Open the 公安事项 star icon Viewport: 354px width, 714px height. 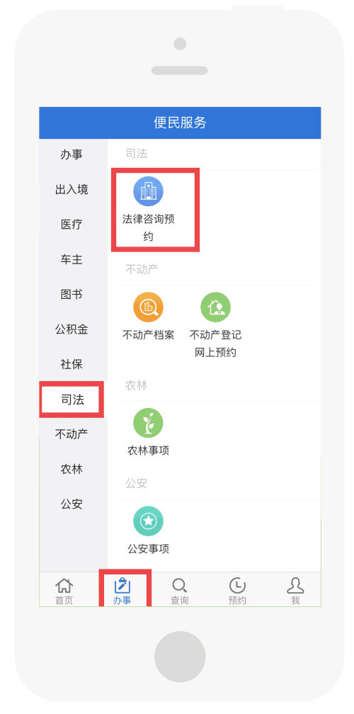click(148, 521)
